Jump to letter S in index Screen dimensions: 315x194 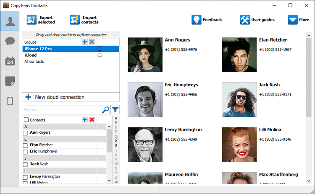coord(116,146)
